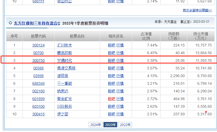Open stock code 03998
This screenshot has height=132, width=217.
[x=39, y=76]
